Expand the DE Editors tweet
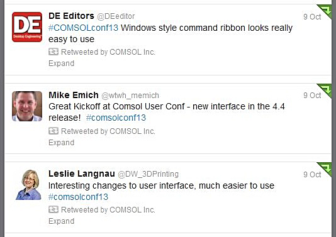This screenshot has width=336, height=237. (62, 63)
